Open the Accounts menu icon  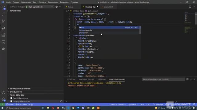click(x=3, y=92)
